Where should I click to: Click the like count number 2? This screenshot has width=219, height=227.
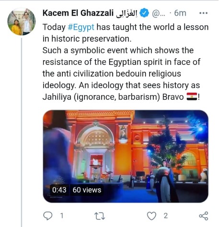click(166, 216)
